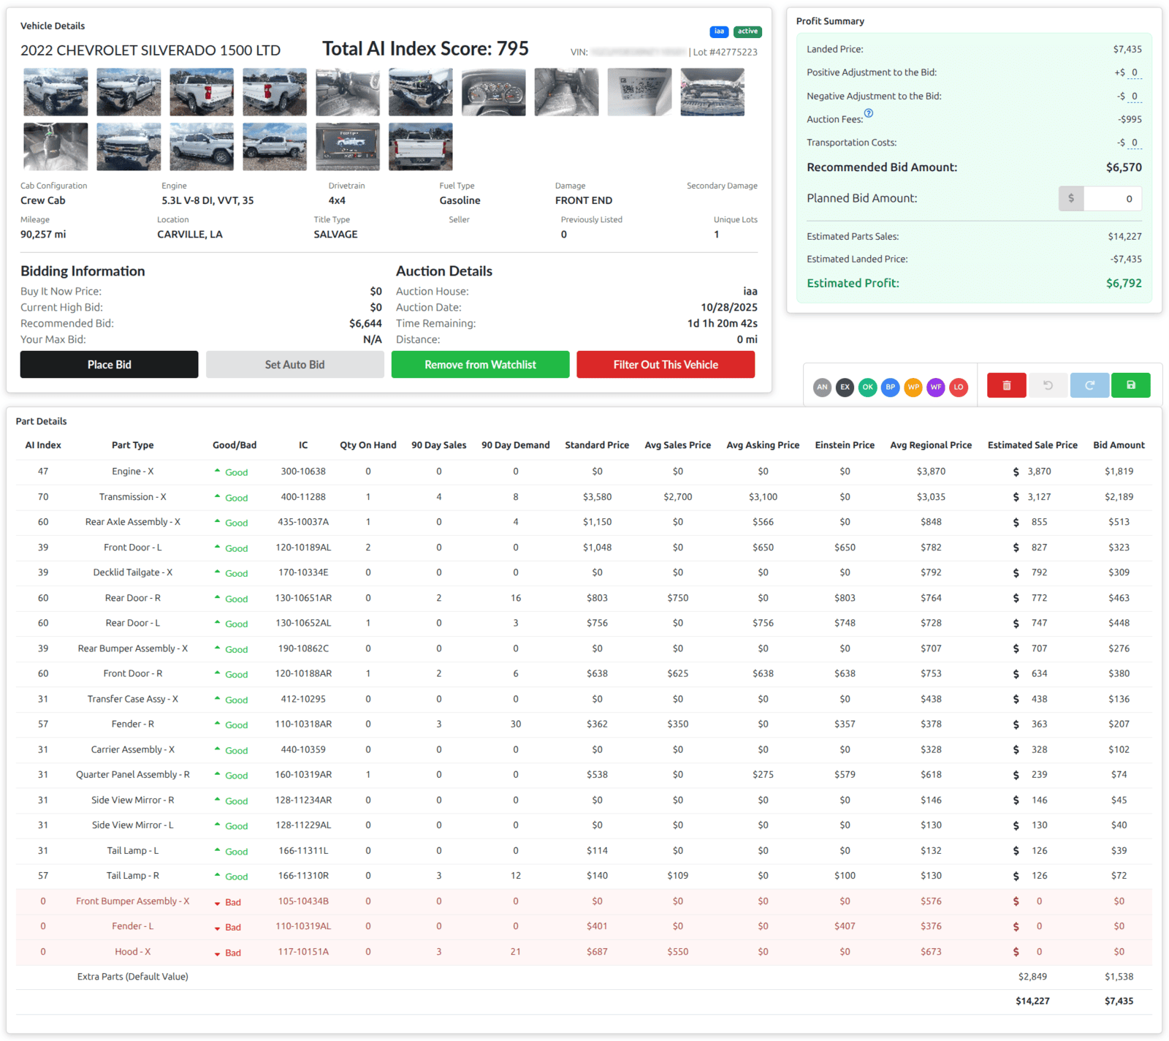This screenshot has height=1041, width=1169.
Task: Toggle Good/Bad status for Engine - X
Action: tap(232, 472)
